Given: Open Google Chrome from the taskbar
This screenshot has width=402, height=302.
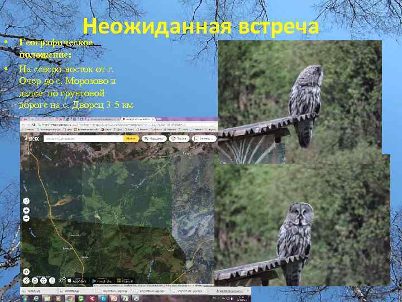Looking at the screenshot, I should pyautogui.click(x=69, y=299).
